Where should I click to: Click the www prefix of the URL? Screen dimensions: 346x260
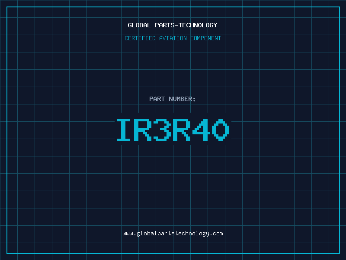(128, 234)
